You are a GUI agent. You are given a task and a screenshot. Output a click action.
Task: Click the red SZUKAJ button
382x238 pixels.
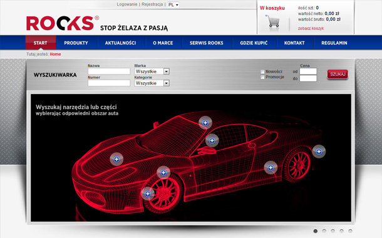pyautogui.click(x=338, y=75)
